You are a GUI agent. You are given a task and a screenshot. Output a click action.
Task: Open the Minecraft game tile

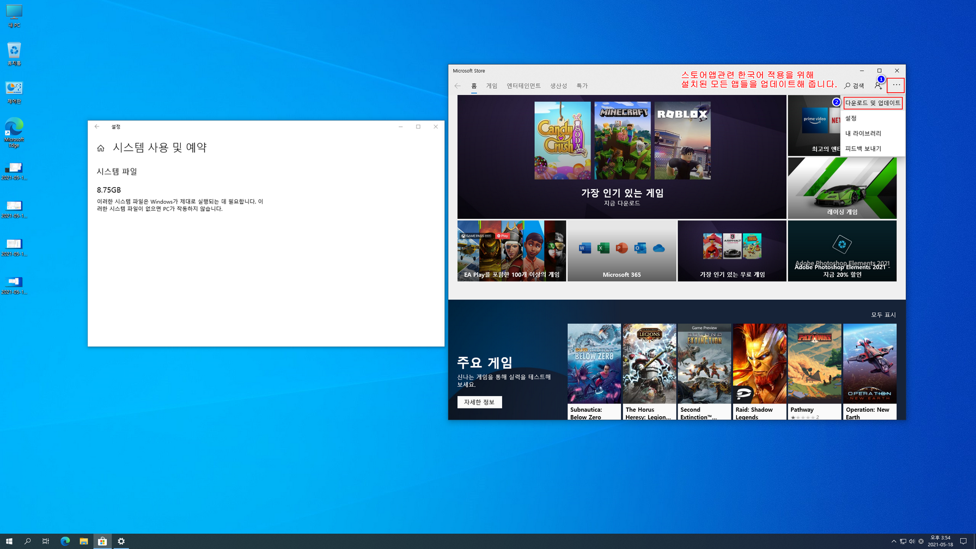click(622, 141)
